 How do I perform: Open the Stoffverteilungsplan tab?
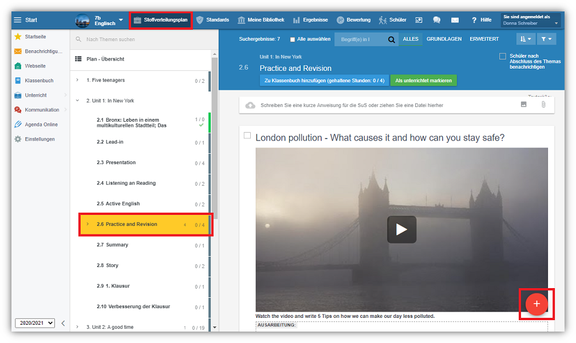161,20
